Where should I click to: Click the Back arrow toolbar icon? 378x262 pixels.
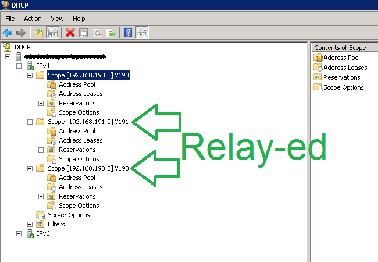8,33
